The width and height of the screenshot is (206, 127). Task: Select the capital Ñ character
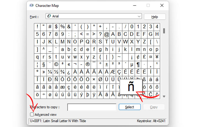[x=56, y=79]
